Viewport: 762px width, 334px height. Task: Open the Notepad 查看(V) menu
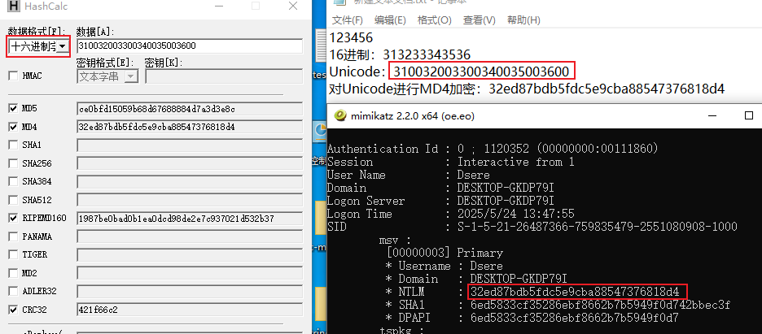[x=480, y=20]
